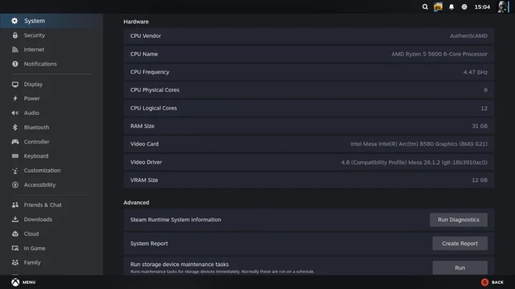Click the red B back icon
This screenshot has height=289, width=515.
(485, 282)
